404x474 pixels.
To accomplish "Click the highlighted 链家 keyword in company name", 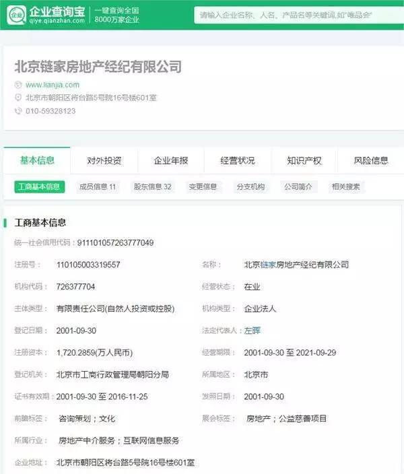I will coord(268,265).
